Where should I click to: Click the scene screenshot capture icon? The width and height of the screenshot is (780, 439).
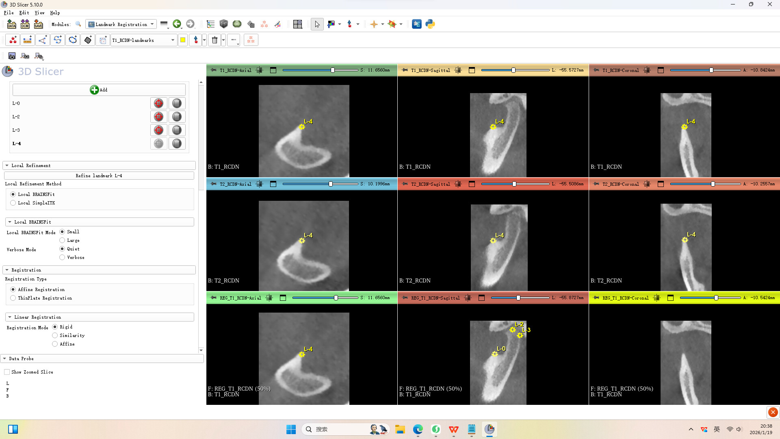[12, 56]
